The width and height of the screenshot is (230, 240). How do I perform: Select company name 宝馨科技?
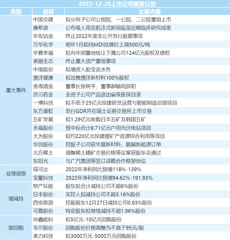[x=43, y=178]
